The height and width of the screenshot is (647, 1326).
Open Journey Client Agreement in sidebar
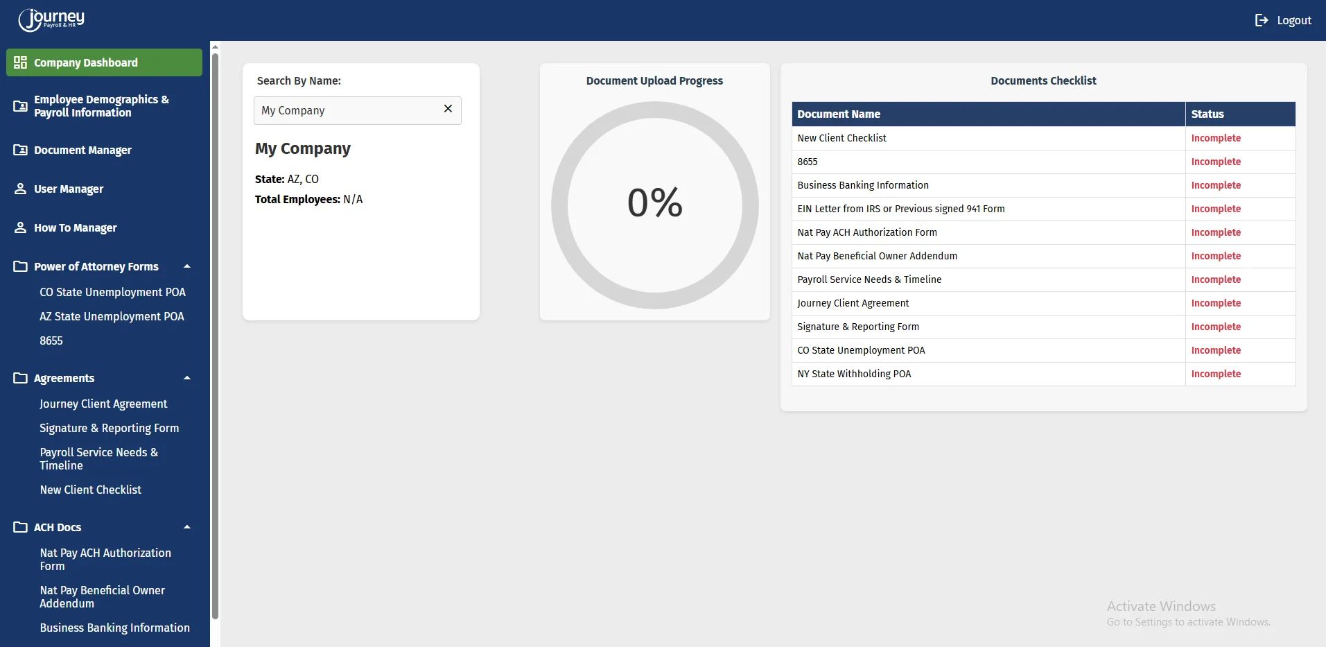click(x=103, y=404)
